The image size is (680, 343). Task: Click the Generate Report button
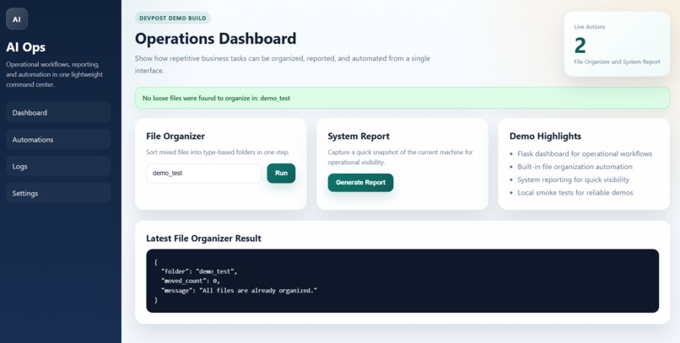pos(360,183)
